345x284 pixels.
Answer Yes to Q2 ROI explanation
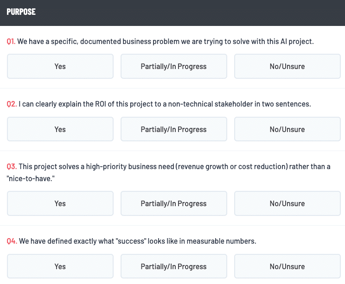pyautogui.click(x=60, y=129)
